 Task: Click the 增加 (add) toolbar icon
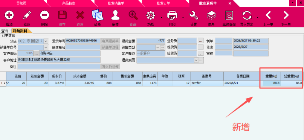pos(9,15)
